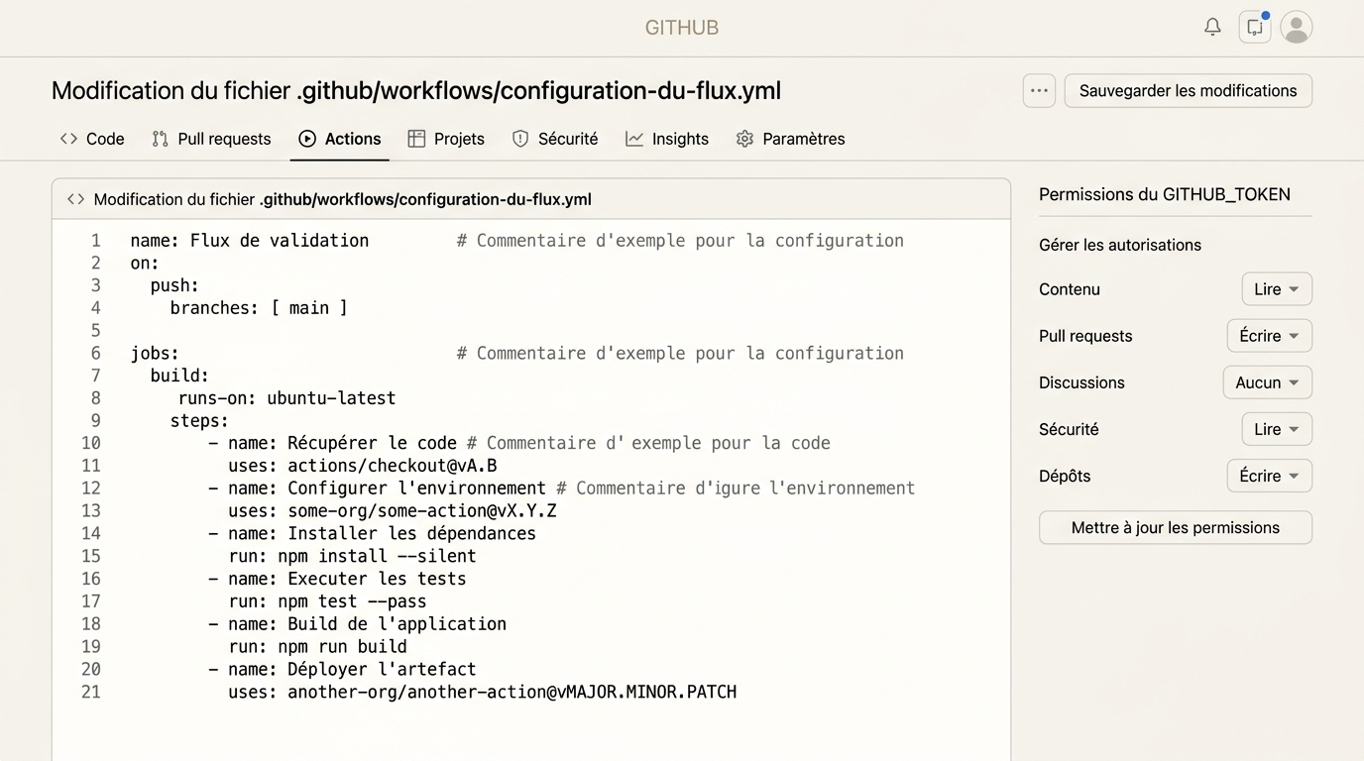Click the line 6 comment text
Image resolution: width=1364 pixels, height=761 pixels.
[x=680, y=353]
